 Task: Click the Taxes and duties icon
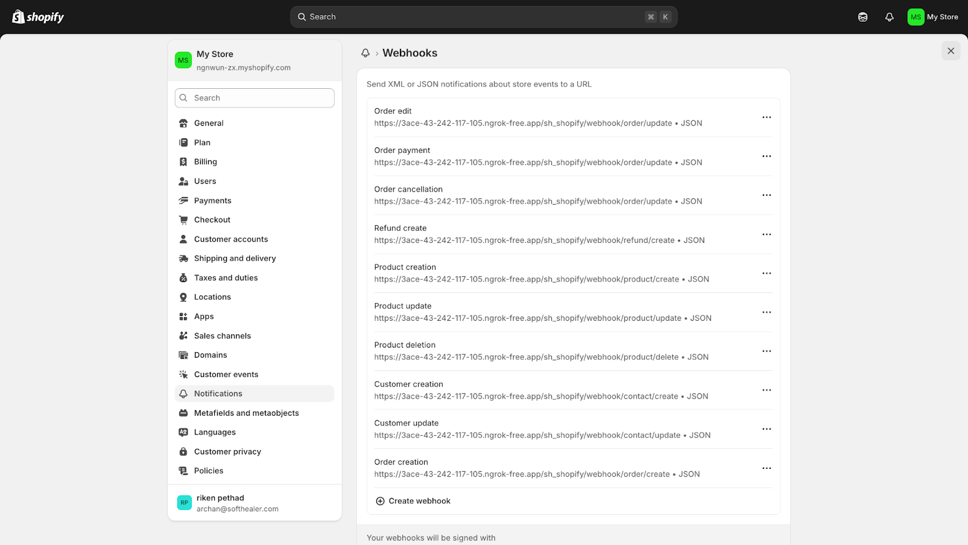183,278
